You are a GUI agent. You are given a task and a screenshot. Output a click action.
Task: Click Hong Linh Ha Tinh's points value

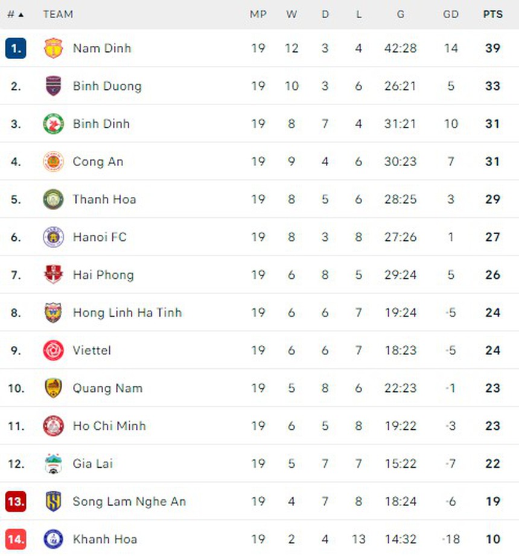[492, 313]
